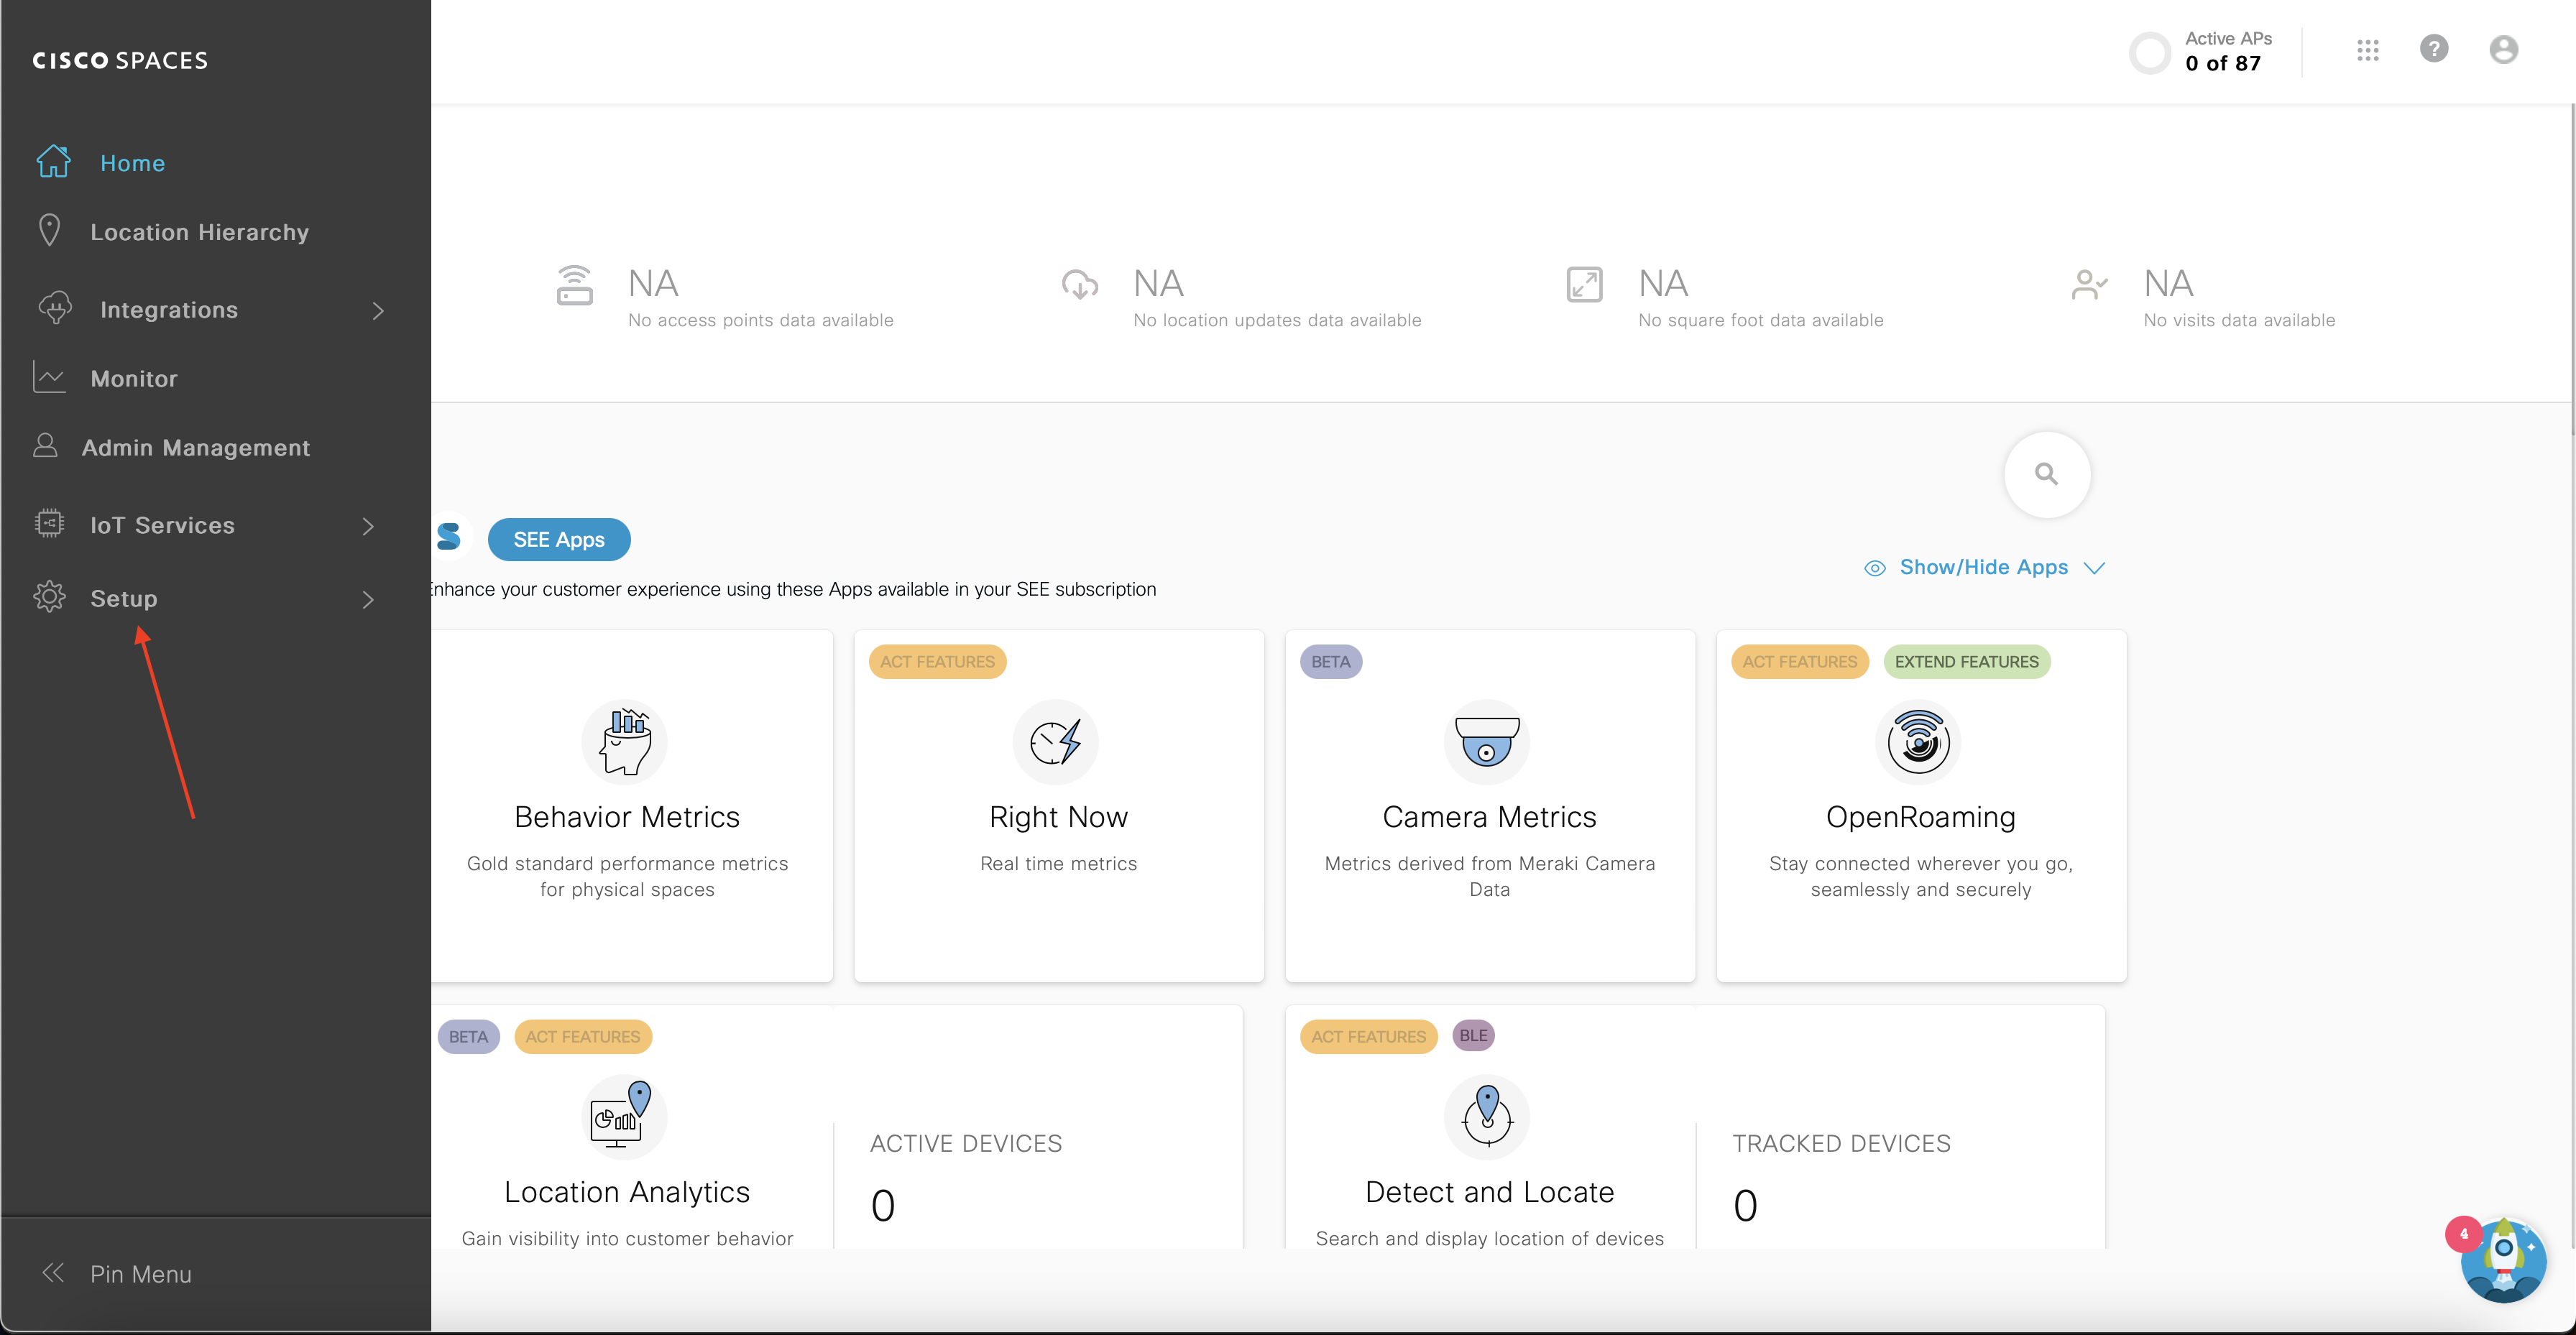Click the access points router icon
This screenshot has width=2576, height=1335.
click(x=574, y=285)
